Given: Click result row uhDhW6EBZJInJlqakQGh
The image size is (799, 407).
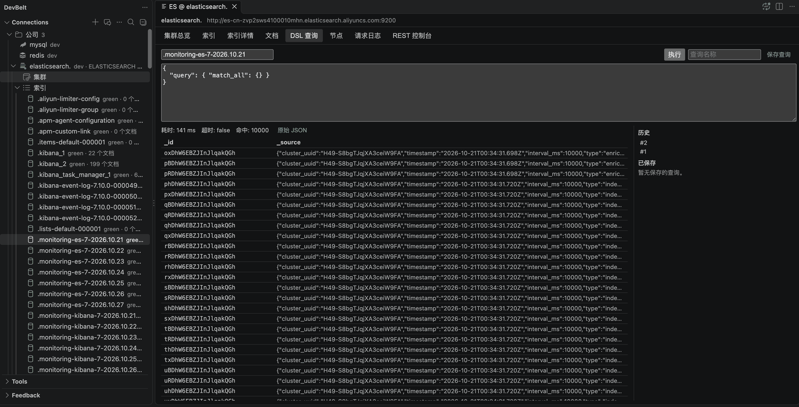Looking at the screenshot, I should [395, 391].
